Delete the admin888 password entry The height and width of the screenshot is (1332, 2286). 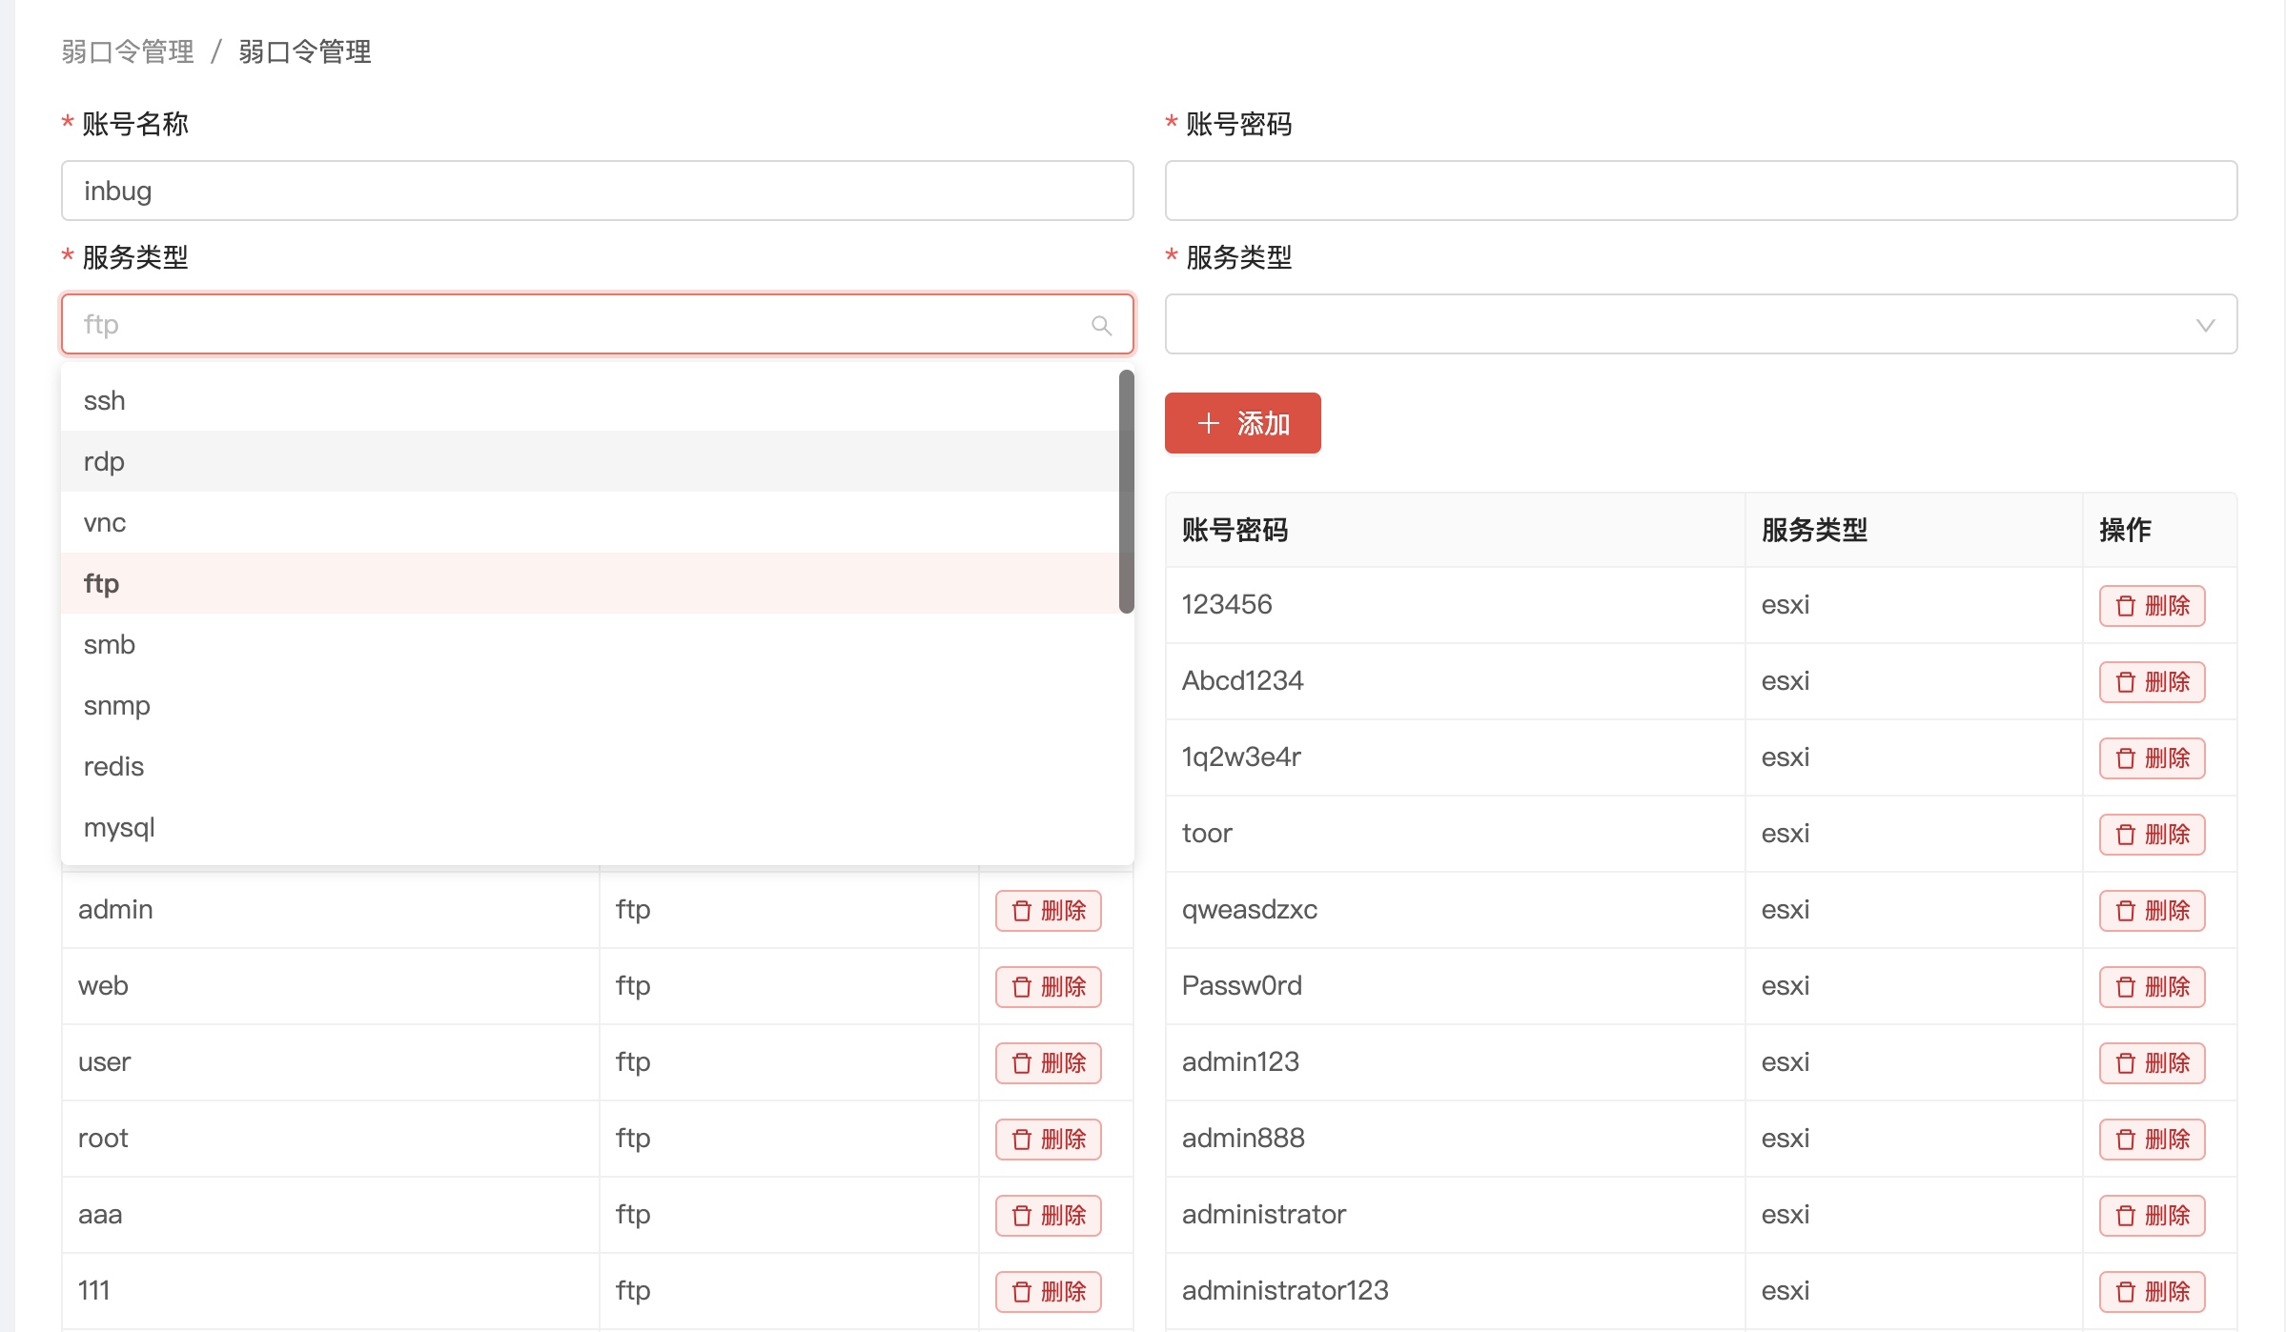click(x=2152, y=1140)
